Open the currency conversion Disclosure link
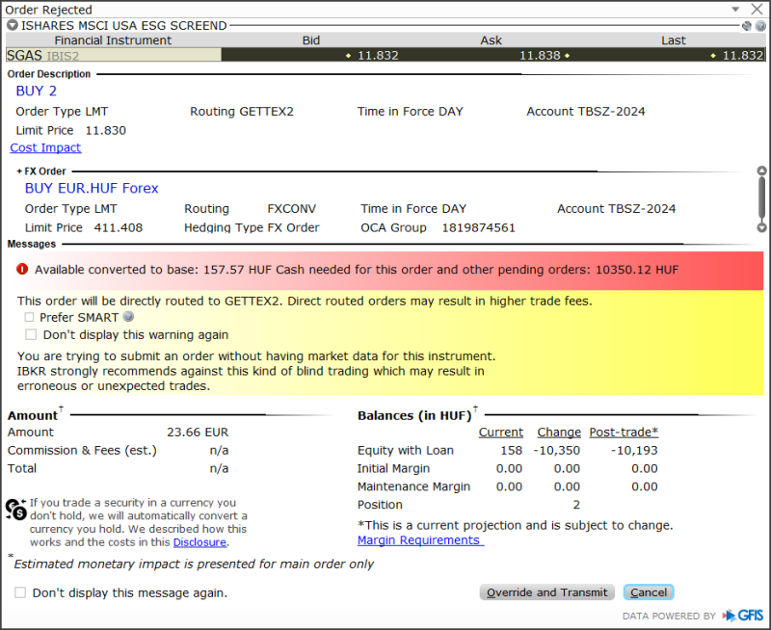The width and height of the screenshot is (771, 630). pos(199,542)
